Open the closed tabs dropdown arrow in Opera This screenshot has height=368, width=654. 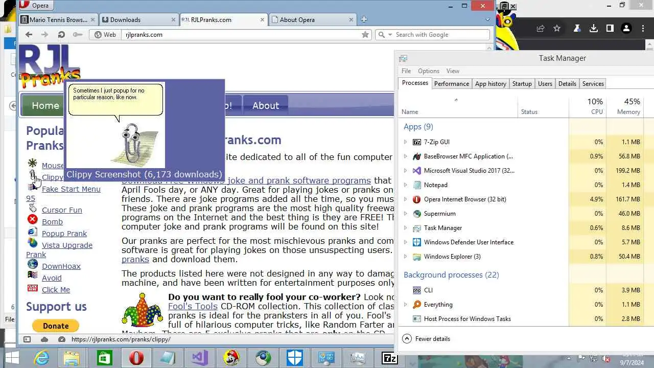[x=487, y=20]
